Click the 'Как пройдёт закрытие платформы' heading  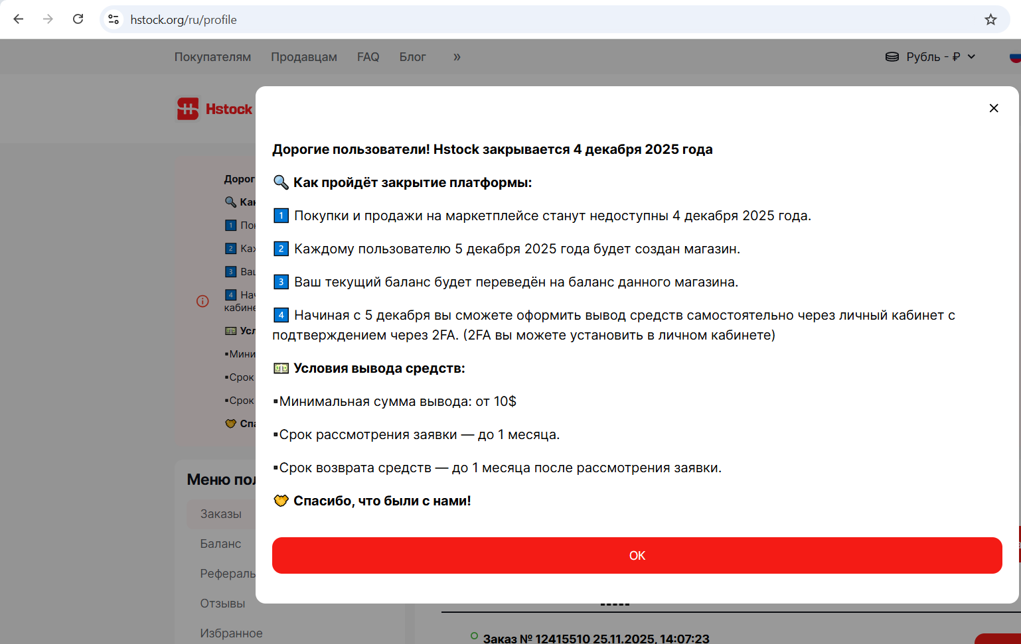click(413, 182)
